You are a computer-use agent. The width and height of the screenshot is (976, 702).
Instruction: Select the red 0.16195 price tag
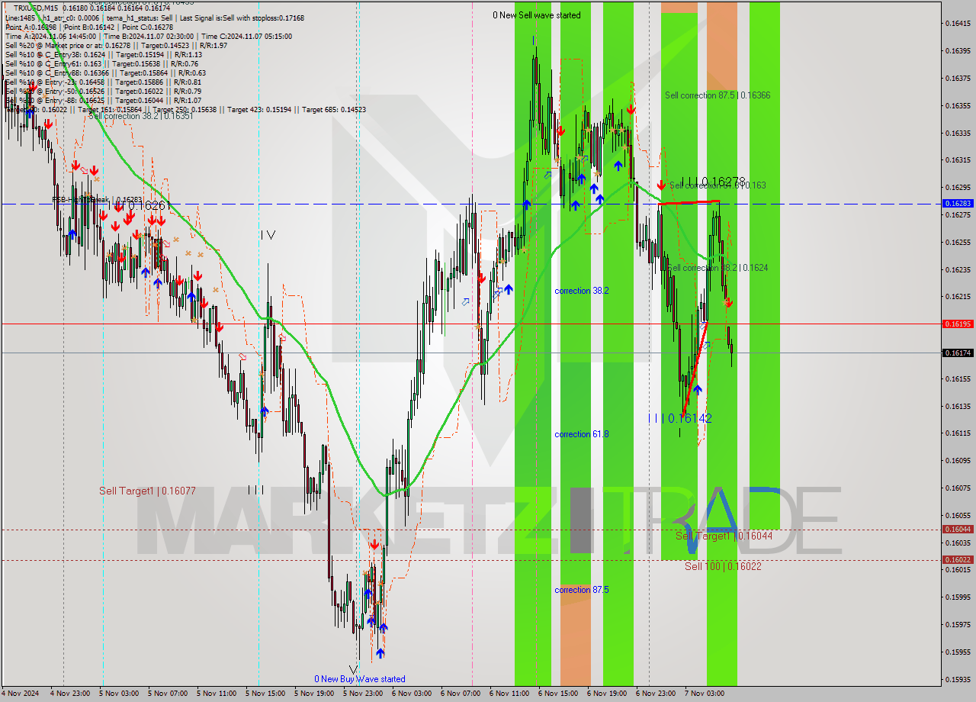958,324
